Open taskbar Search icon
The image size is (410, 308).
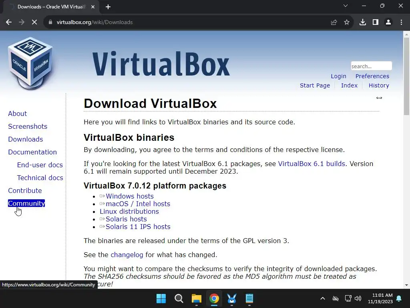click(179, 298)
